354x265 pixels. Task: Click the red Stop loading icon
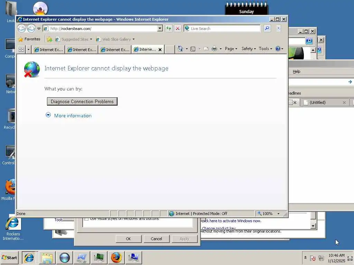[178, 29]
